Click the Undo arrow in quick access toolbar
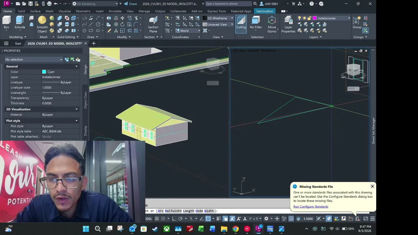Image resolution: width=418 pixels, height=235 pixels. [x=56, y=4]
